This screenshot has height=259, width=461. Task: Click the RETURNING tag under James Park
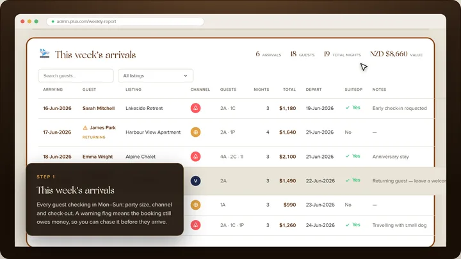coord(93,137)
